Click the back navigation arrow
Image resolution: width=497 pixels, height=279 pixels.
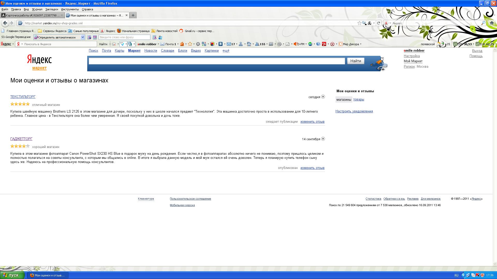pos(5,23)
